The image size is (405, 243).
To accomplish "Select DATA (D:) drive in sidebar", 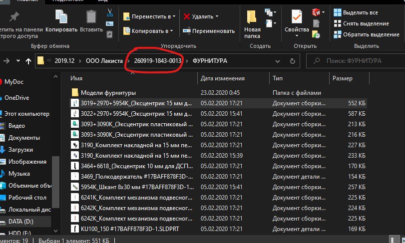I will (x=20, y=222).
